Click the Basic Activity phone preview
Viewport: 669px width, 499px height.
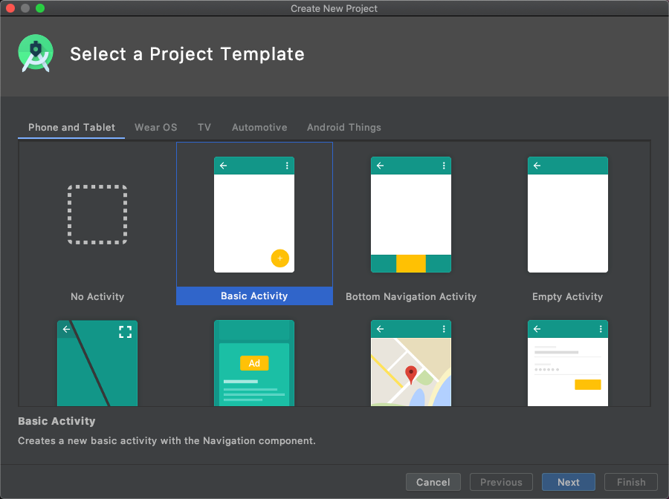coord(254,215)
